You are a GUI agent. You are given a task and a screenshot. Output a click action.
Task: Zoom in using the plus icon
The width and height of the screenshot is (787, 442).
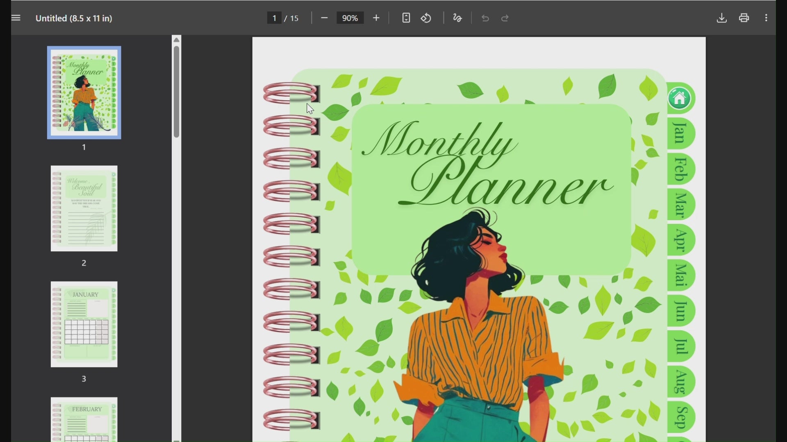pos(376,18)
